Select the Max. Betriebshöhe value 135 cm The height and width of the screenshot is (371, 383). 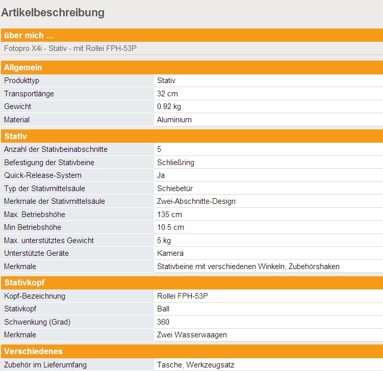[x=169, y=215]
